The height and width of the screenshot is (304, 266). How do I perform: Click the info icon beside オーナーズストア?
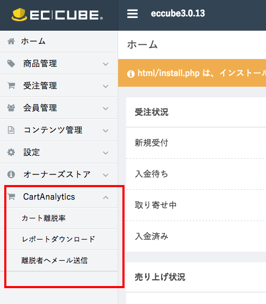coord(11,174)
